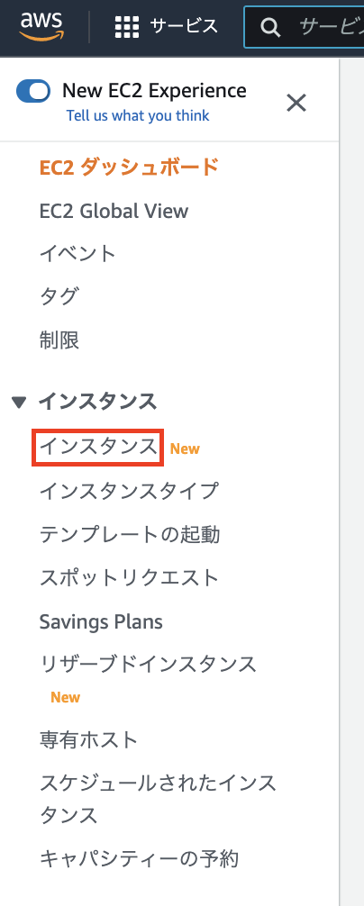Open テンプレートの起動
The image size is (364, 906).
coord(130,534)
